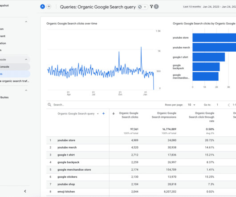Open the attributes sidebar item
The height and width of the screenshot is (197, 236).
(x=4, y=97)
